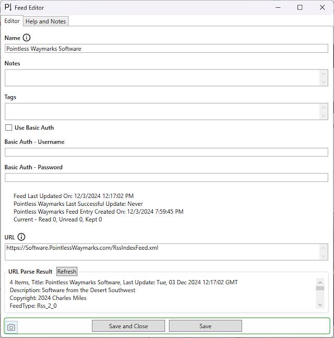Screen dimensions: 334x338
Task: Click the 'URL Parse Result' group label
Action: coord(30,271)
